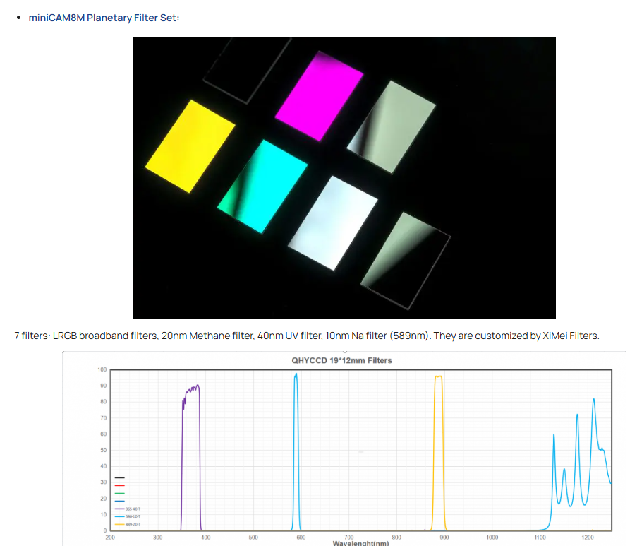Click the bullet point beside the filter set heading

(x=17, y=18)
